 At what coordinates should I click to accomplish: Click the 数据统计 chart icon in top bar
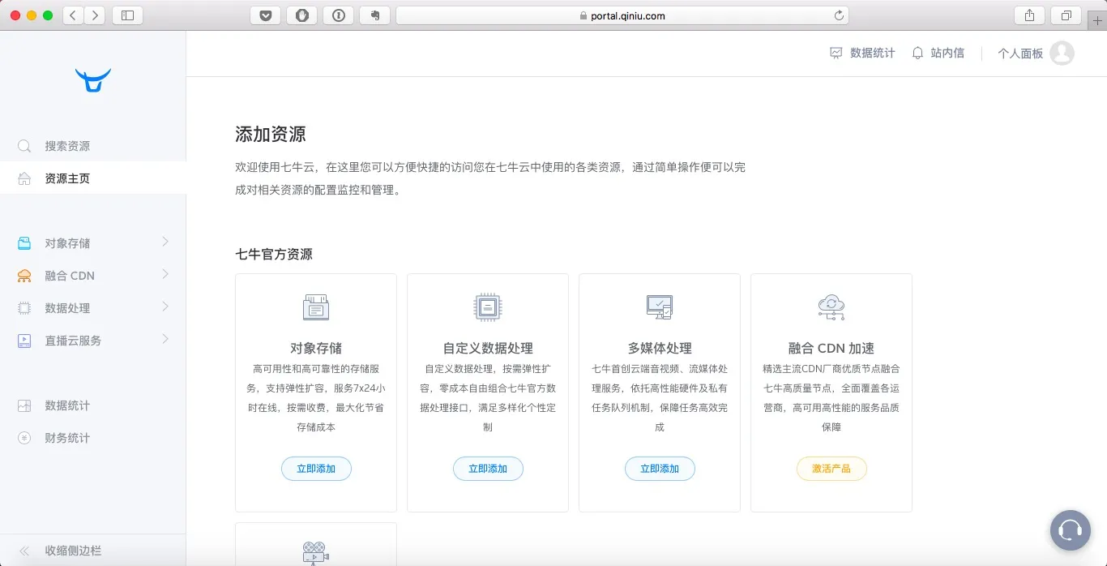(836, 53)
